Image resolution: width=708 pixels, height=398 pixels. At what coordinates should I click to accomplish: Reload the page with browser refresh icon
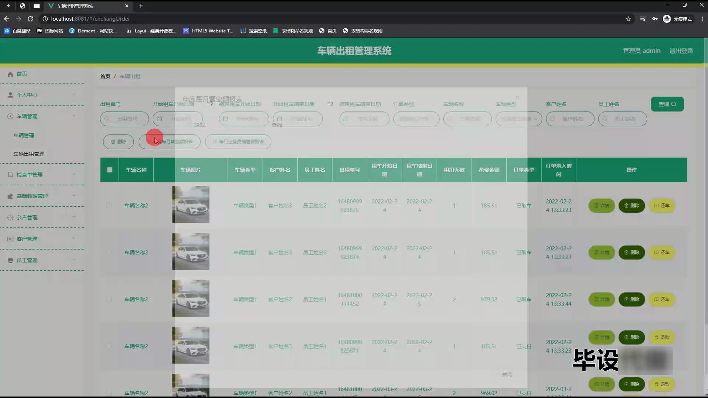pyautogui.click(x=31, y=19)
